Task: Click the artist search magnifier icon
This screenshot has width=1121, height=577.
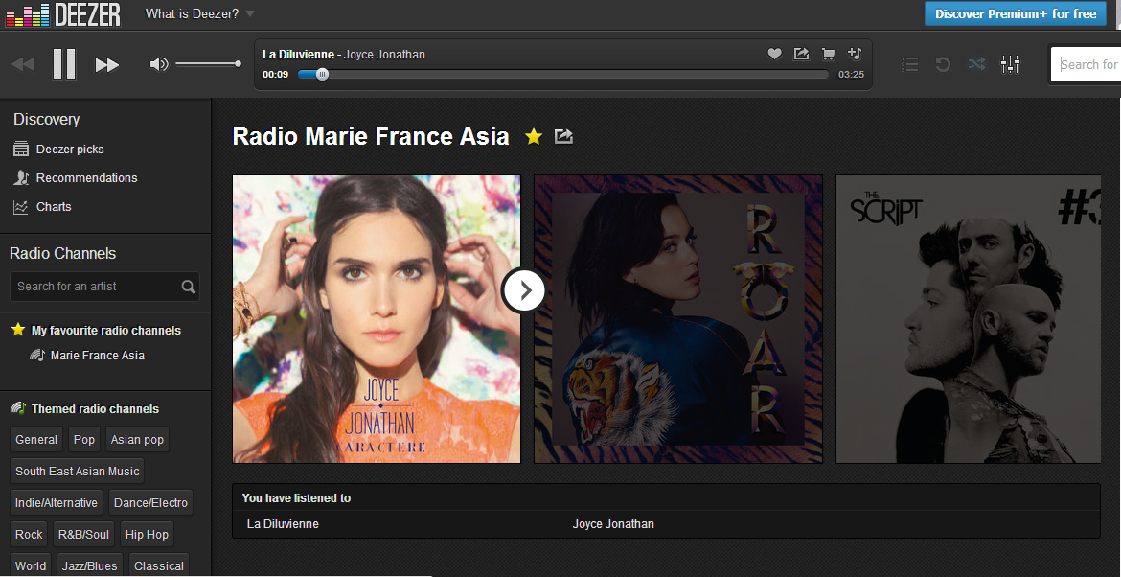Action: (x=188, y=287)
